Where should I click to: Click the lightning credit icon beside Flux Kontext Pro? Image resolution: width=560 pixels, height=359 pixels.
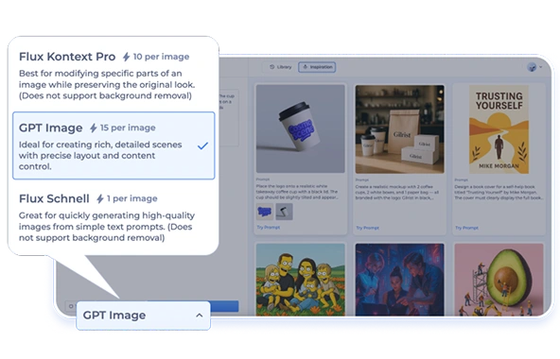pyautogui.click(x=127, y=57)
